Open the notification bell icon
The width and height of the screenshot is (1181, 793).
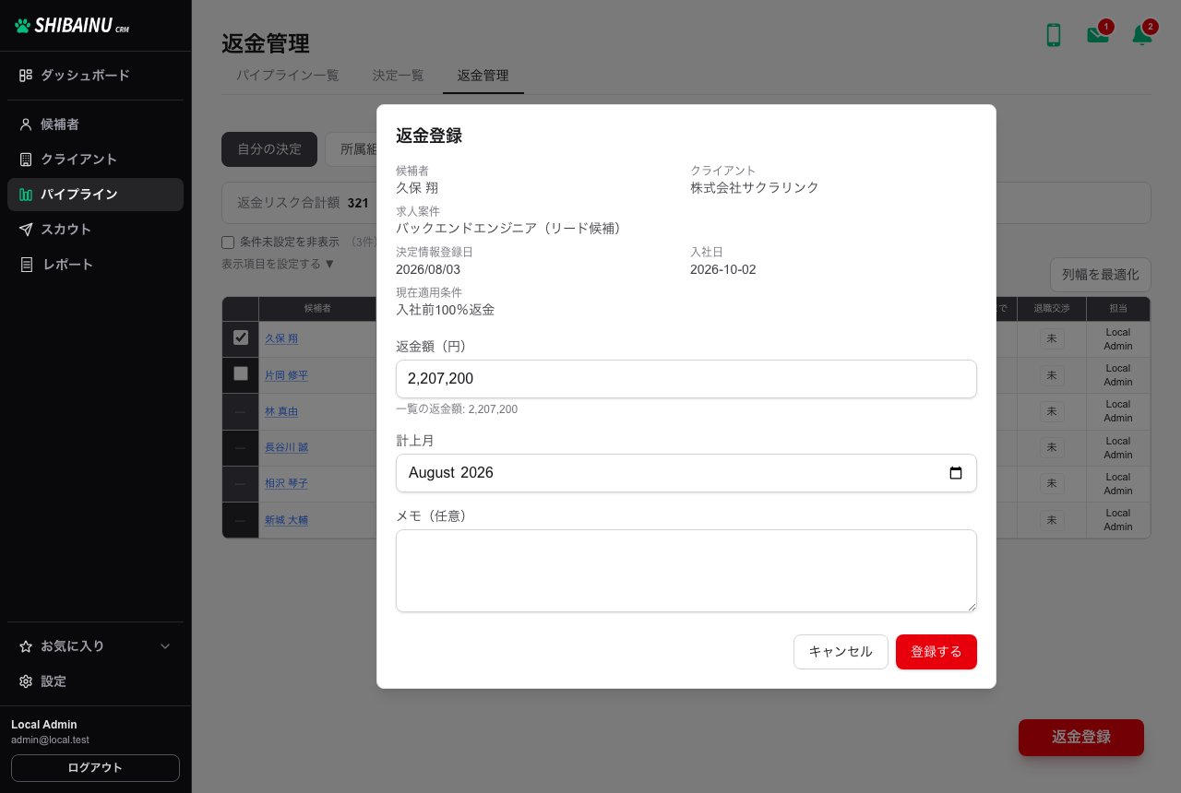[x=1142, y=35]
